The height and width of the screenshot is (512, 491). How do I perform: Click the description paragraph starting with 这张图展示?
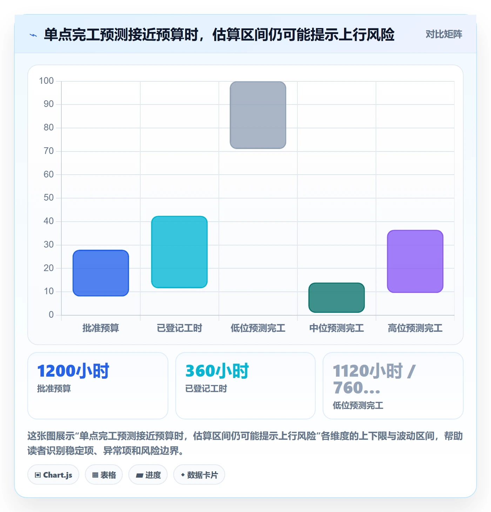click(x=245, y=443)
